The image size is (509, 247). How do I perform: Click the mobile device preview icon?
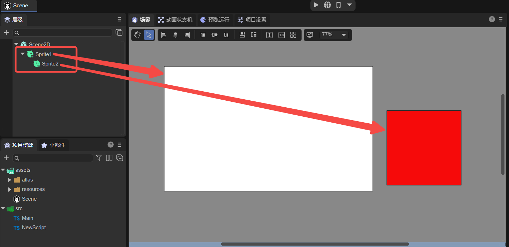point(338,5)
